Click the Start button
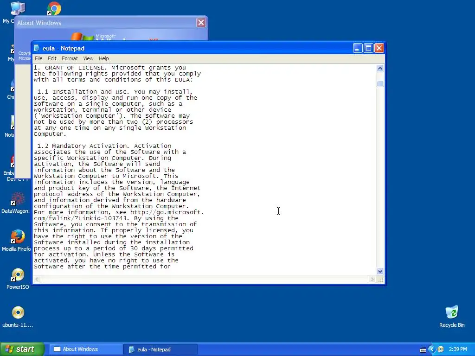475x356 pixels. pyautogui.click(x=22, y=350)
